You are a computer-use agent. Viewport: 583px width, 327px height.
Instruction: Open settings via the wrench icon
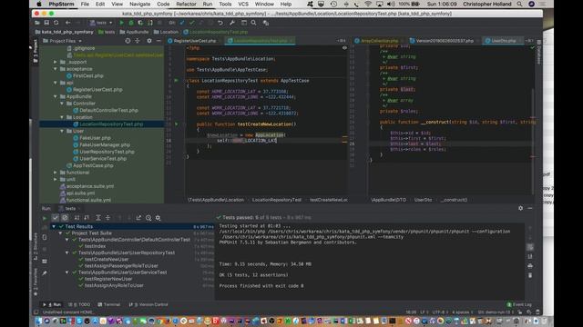(x=232, y=23)
